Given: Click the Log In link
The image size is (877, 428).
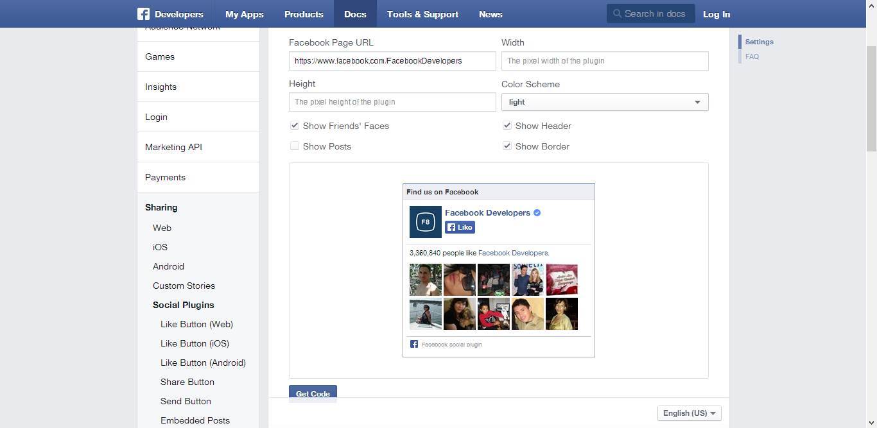Looking at the screenshot, I should (x=716, y=13).
